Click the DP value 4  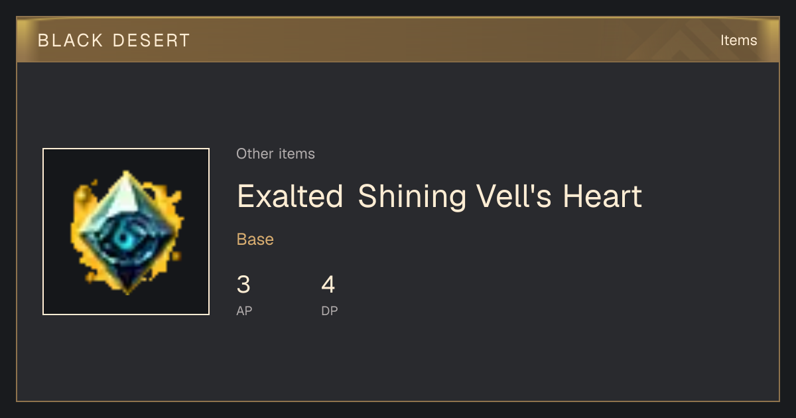click(328, 285)
